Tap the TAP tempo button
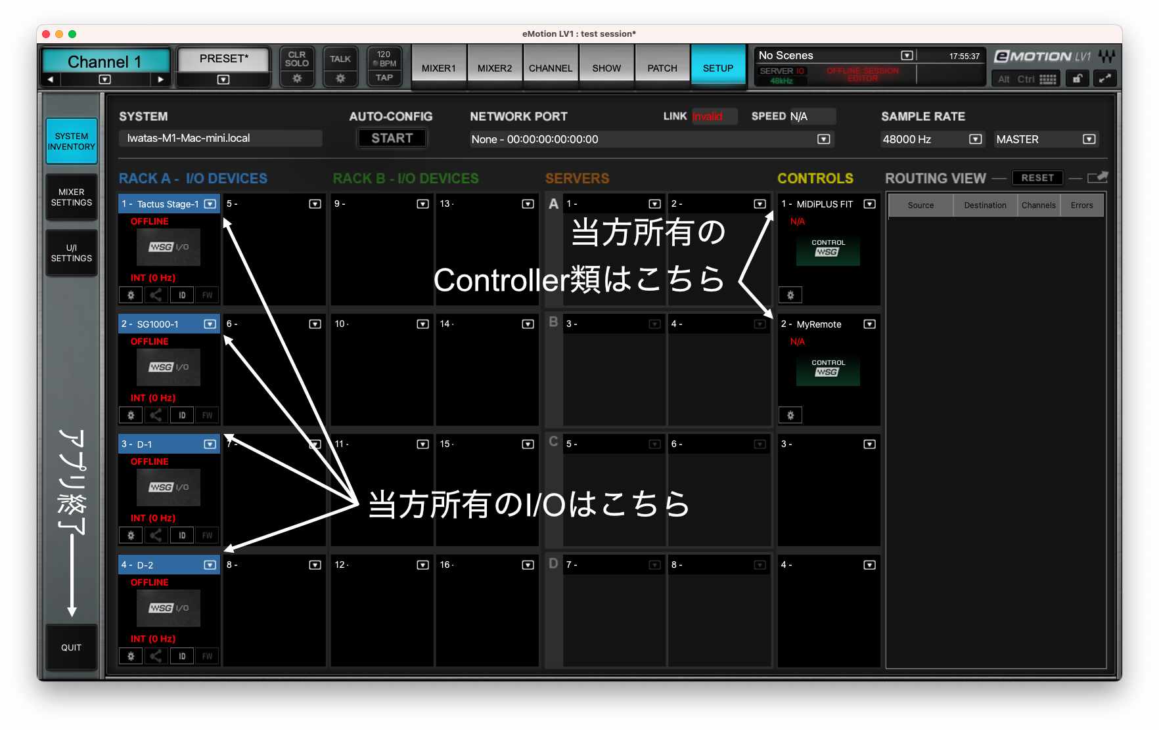The width and height of the screenshot is (1159, 730). [x=384, y=78]
